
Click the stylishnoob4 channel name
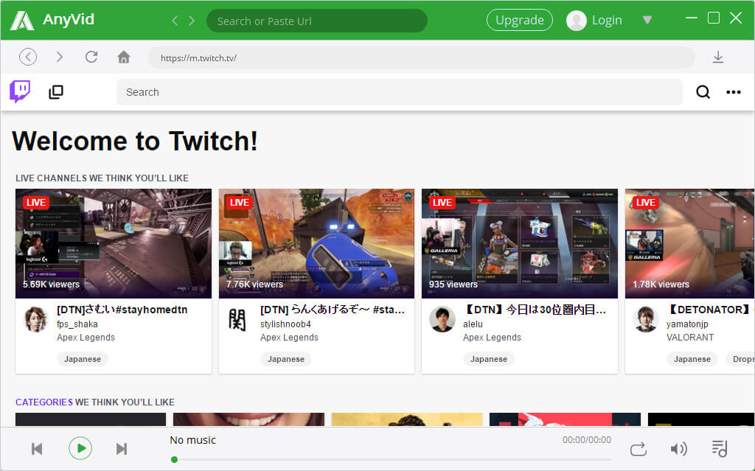[x=285, y=324]
